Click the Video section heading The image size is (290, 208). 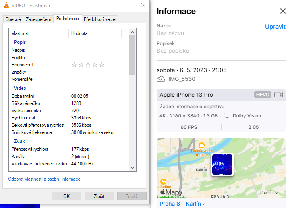click(x=20, y=88)
